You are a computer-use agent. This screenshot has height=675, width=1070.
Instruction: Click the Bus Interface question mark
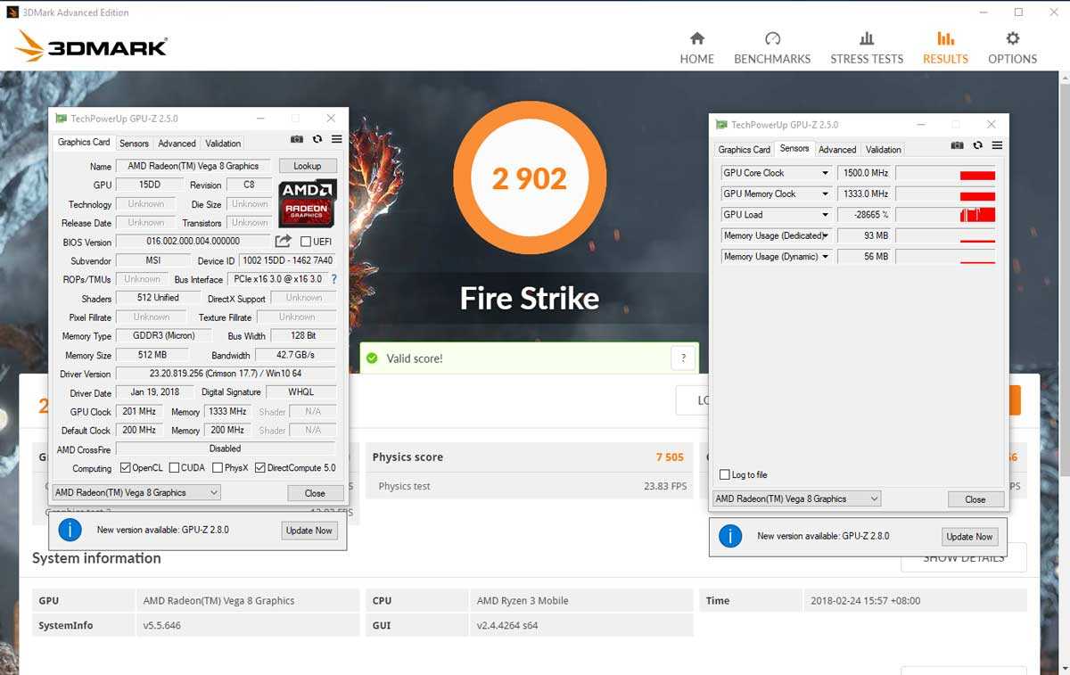[x=333, y=279]
